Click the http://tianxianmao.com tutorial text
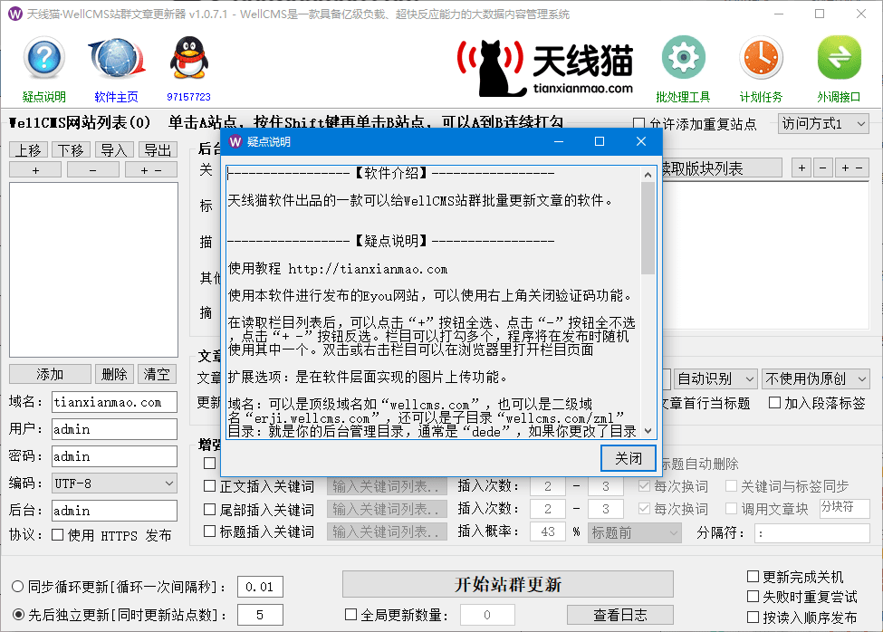Screen dimensions: 883x632 click(x=368, y=269)
